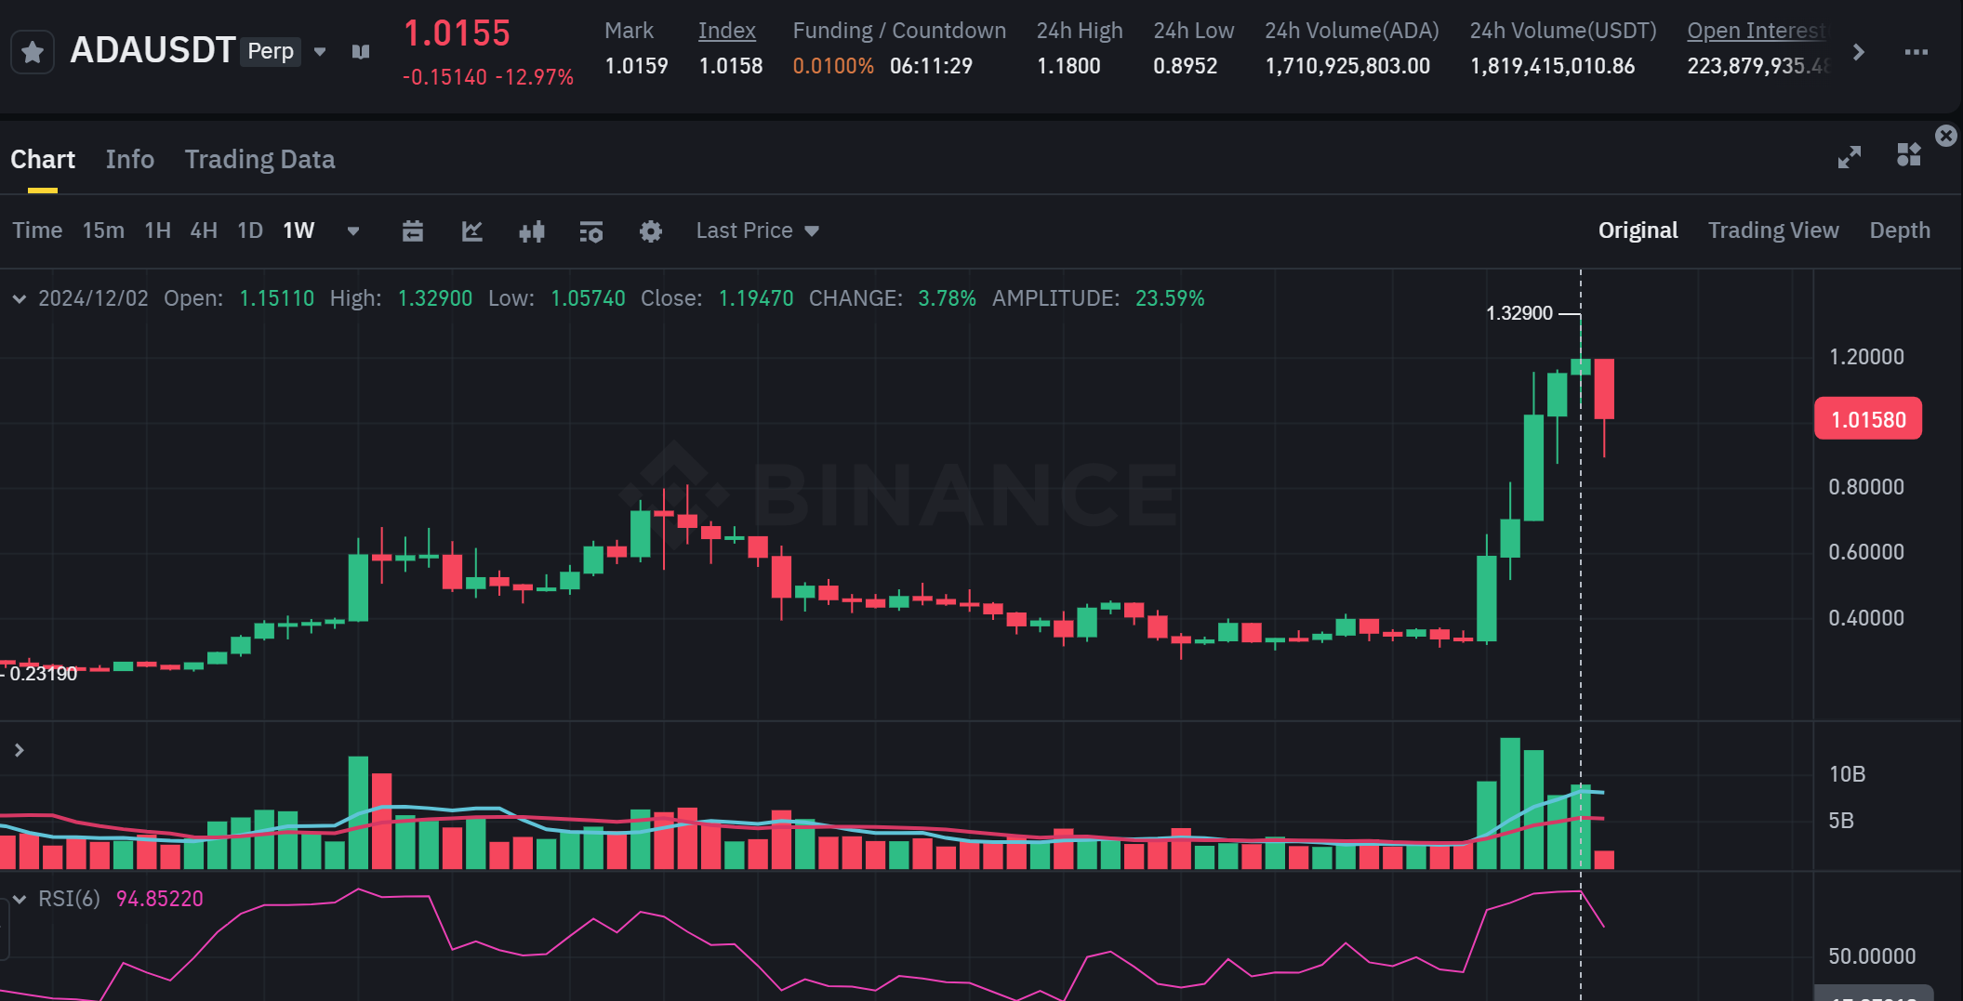Collapse the RSI(6) indicator chevron

click(19, 899)
